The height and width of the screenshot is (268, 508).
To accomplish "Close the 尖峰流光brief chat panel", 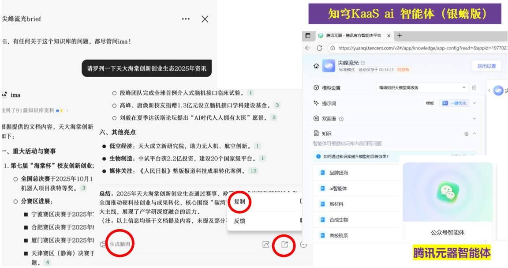I will [205, 19].
